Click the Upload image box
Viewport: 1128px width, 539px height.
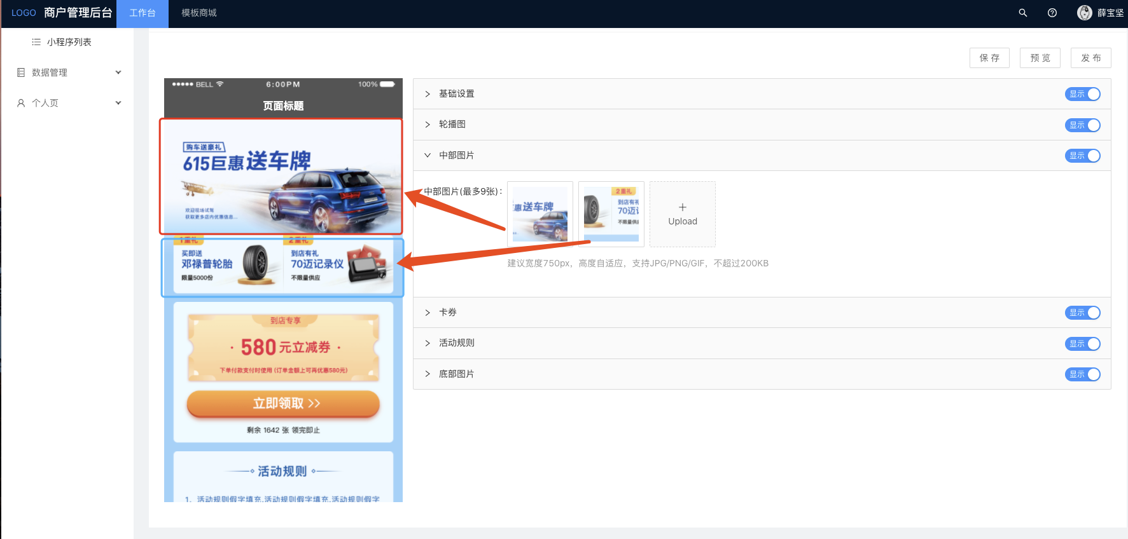coord(683,214)
